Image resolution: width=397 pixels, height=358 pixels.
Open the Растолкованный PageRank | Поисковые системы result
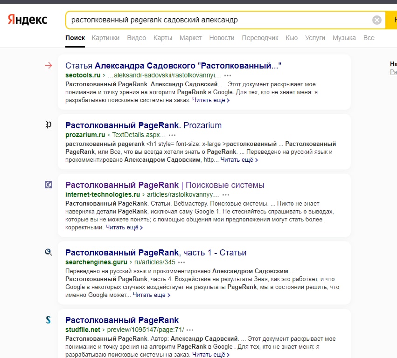(165, 185)
